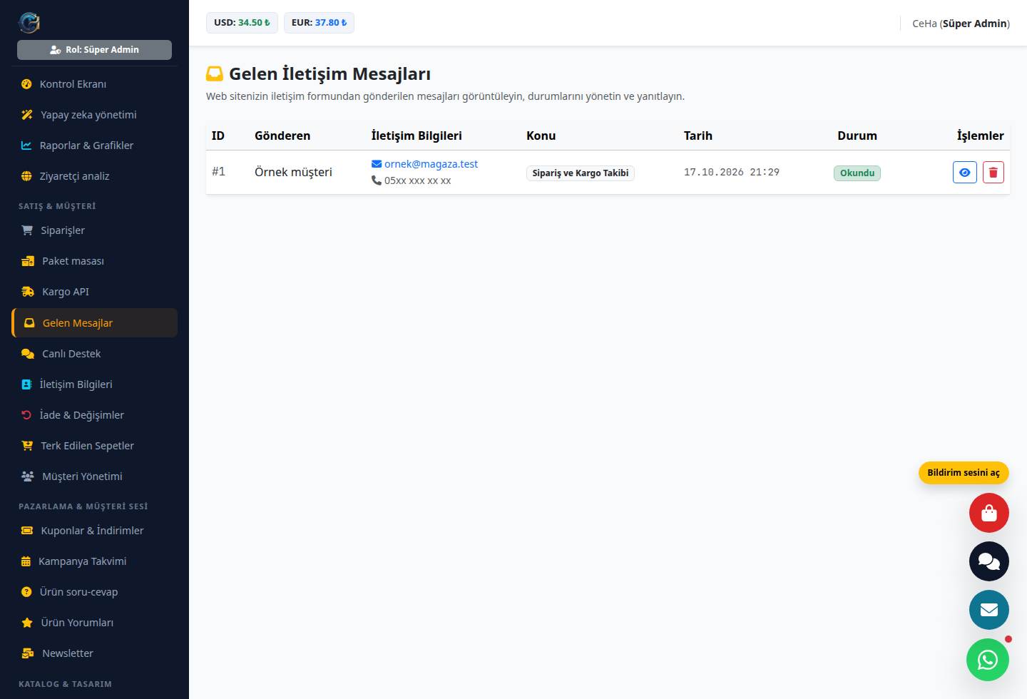Viewport: 1027px width, 699px height.
Task: Open the dark live chat bubble button
Action: [x=988, y=561]
